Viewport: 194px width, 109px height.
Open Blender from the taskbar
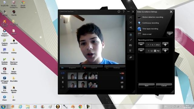[x=73, y=107]
